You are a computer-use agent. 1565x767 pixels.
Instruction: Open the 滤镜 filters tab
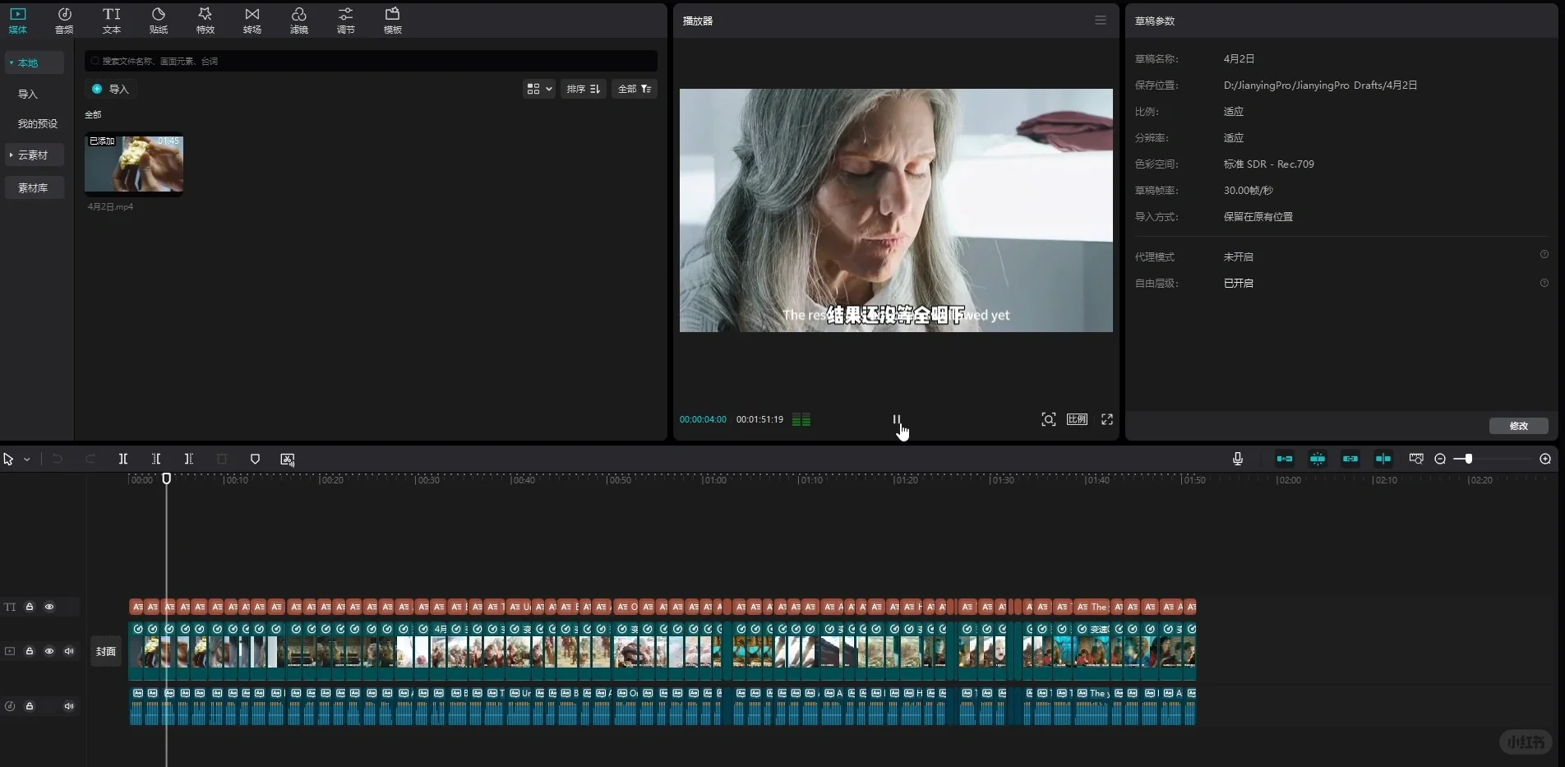(x=299, y=21)
